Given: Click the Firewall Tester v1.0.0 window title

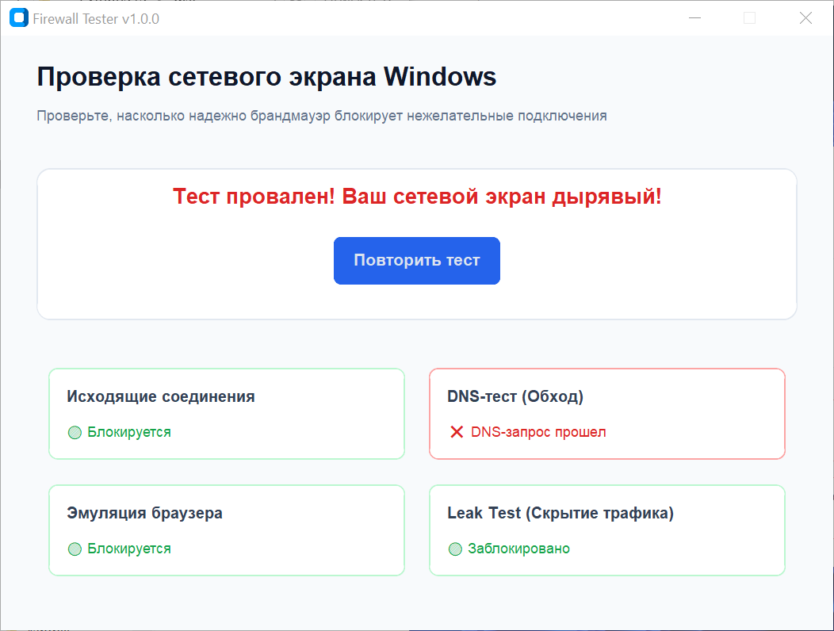Looking at the screenshot, I should click(x=96, y=18).
